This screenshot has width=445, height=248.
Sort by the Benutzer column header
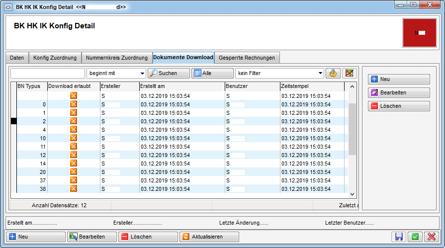253,86
